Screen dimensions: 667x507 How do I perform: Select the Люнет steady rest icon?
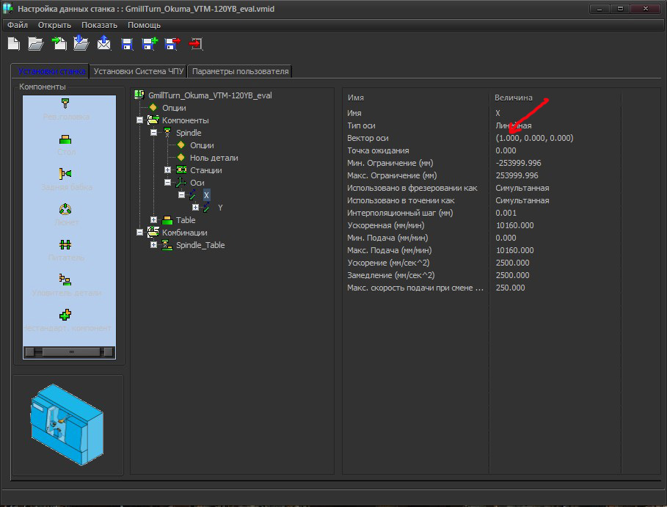click(66, 209)
